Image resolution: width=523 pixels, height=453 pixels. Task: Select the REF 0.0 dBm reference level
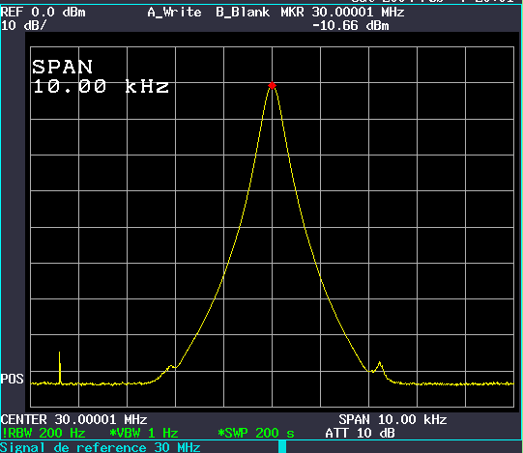coord(44,13)
